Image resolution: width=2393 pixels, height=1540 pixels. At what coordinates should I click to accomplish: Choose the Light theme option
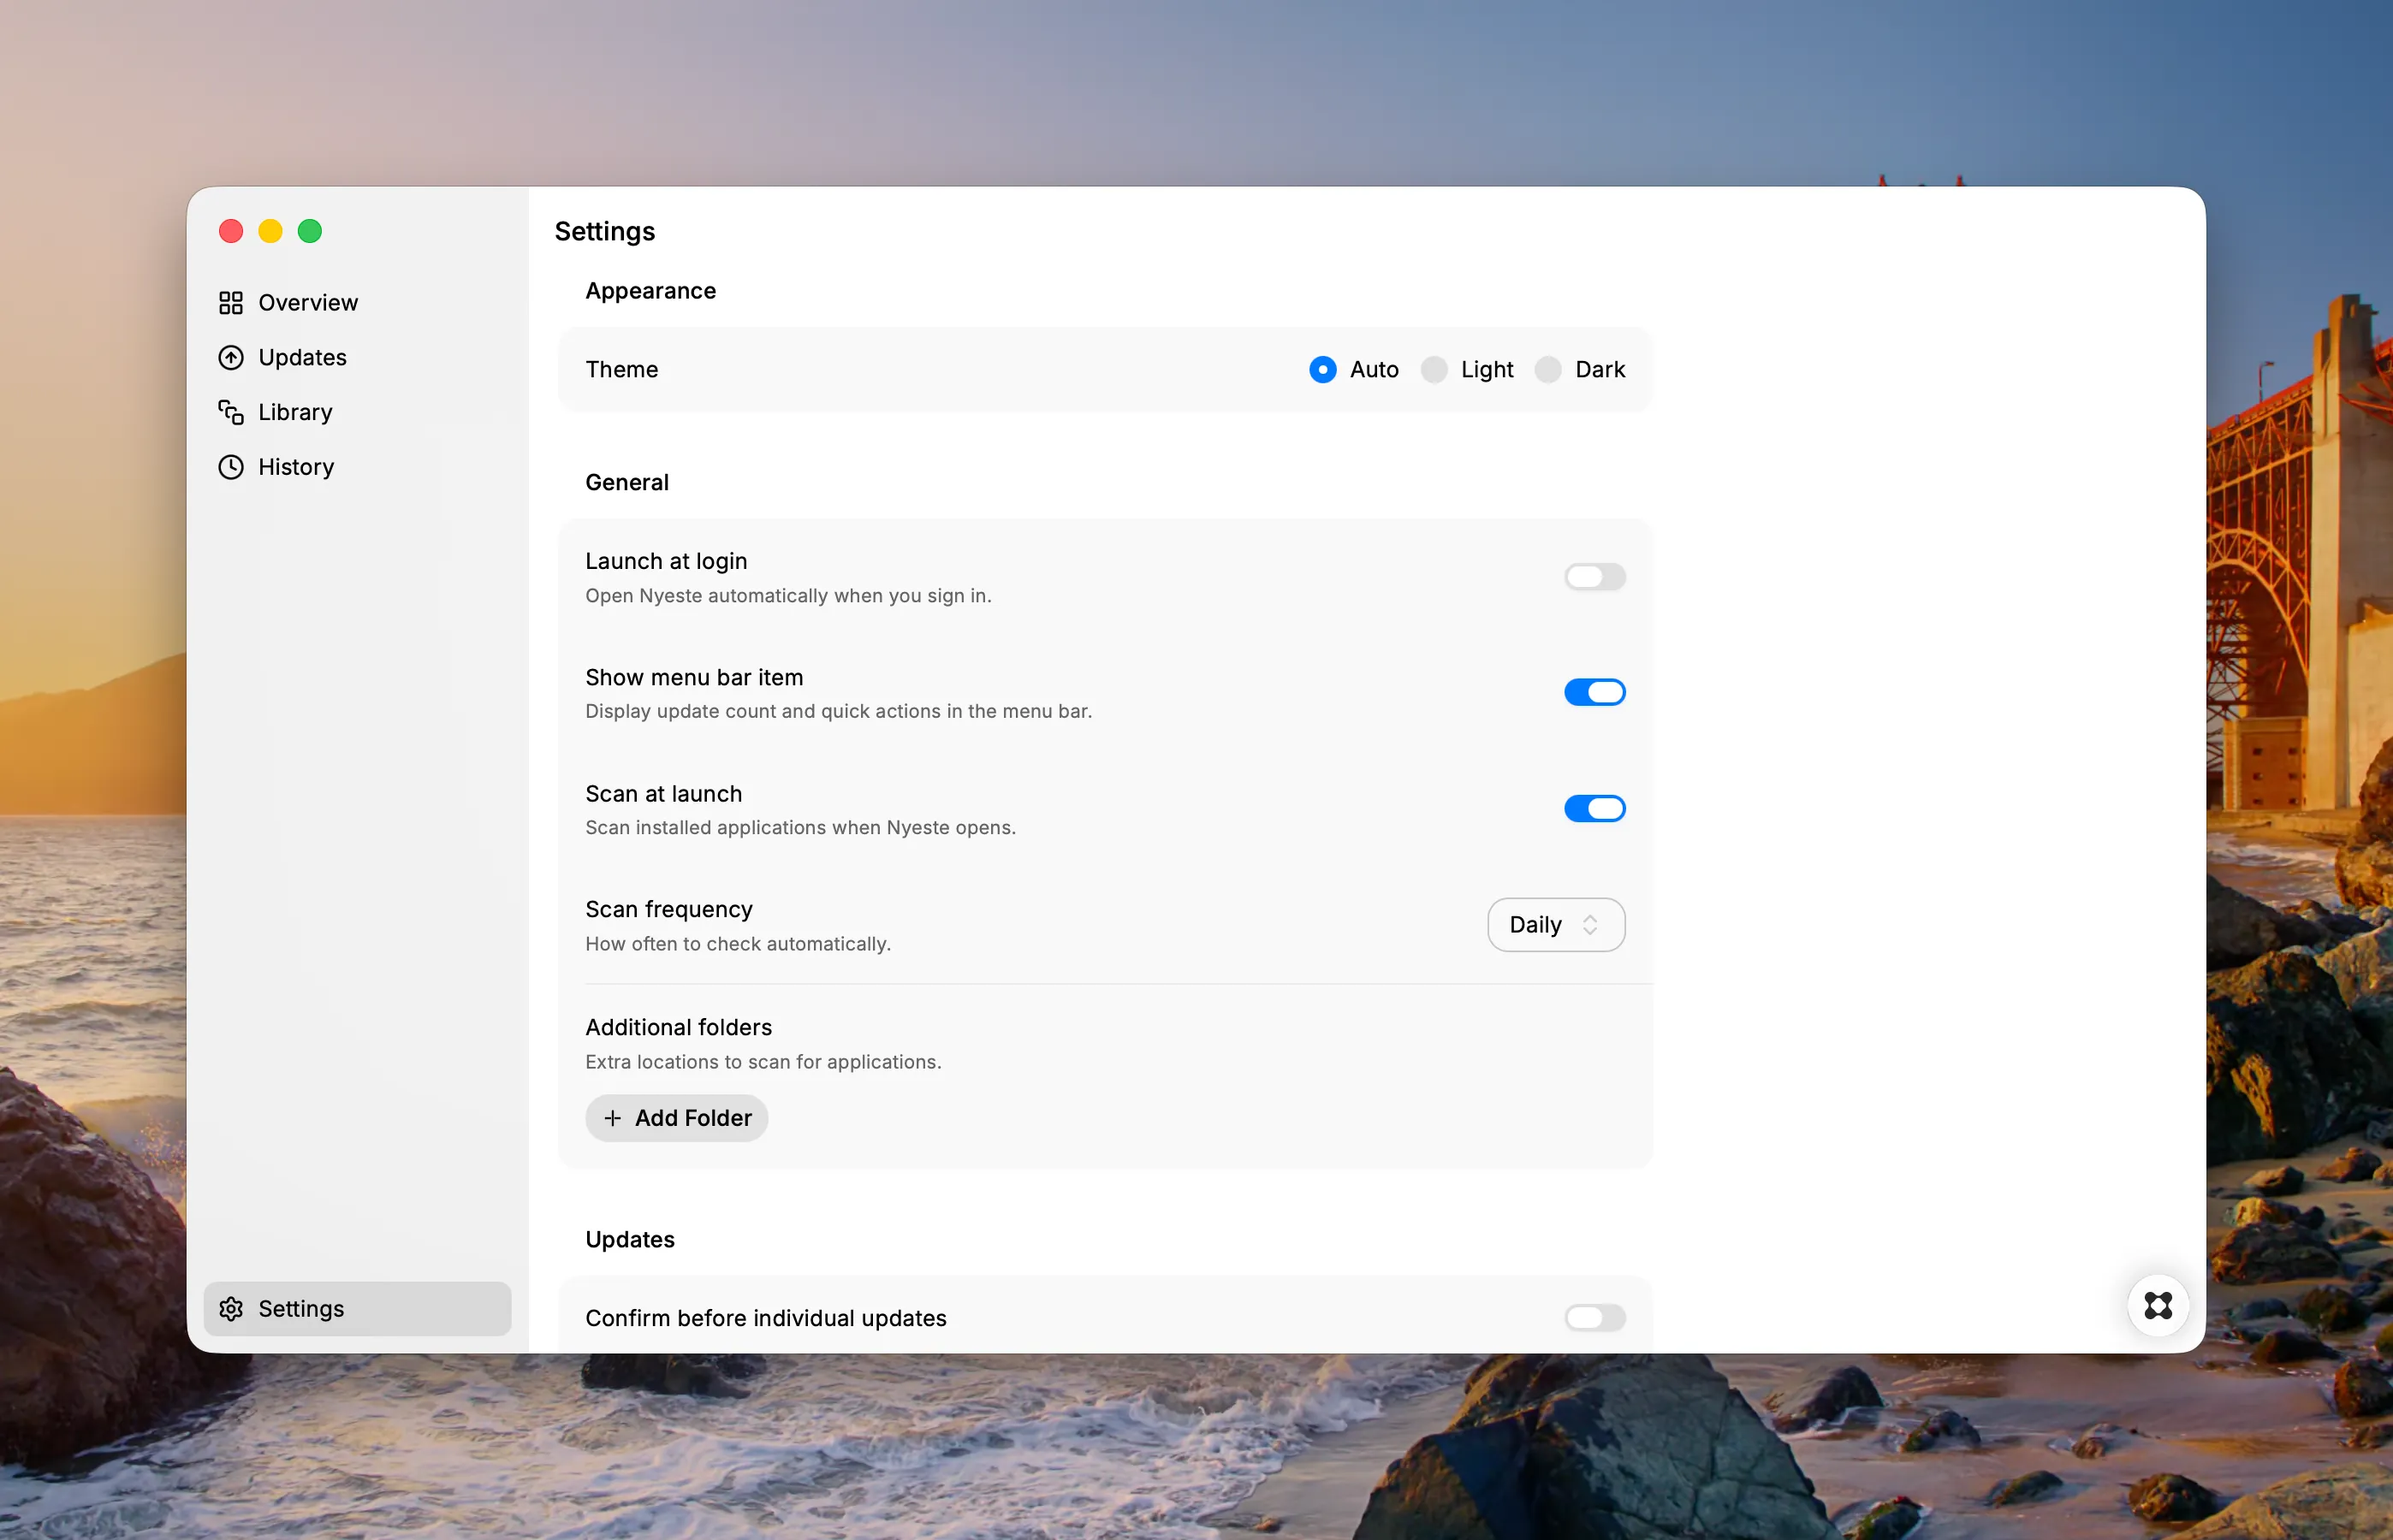(1434, 370)
